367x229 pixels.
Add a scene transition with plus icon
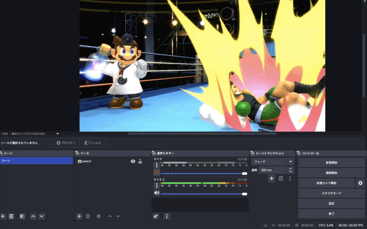tap(272, 179)
